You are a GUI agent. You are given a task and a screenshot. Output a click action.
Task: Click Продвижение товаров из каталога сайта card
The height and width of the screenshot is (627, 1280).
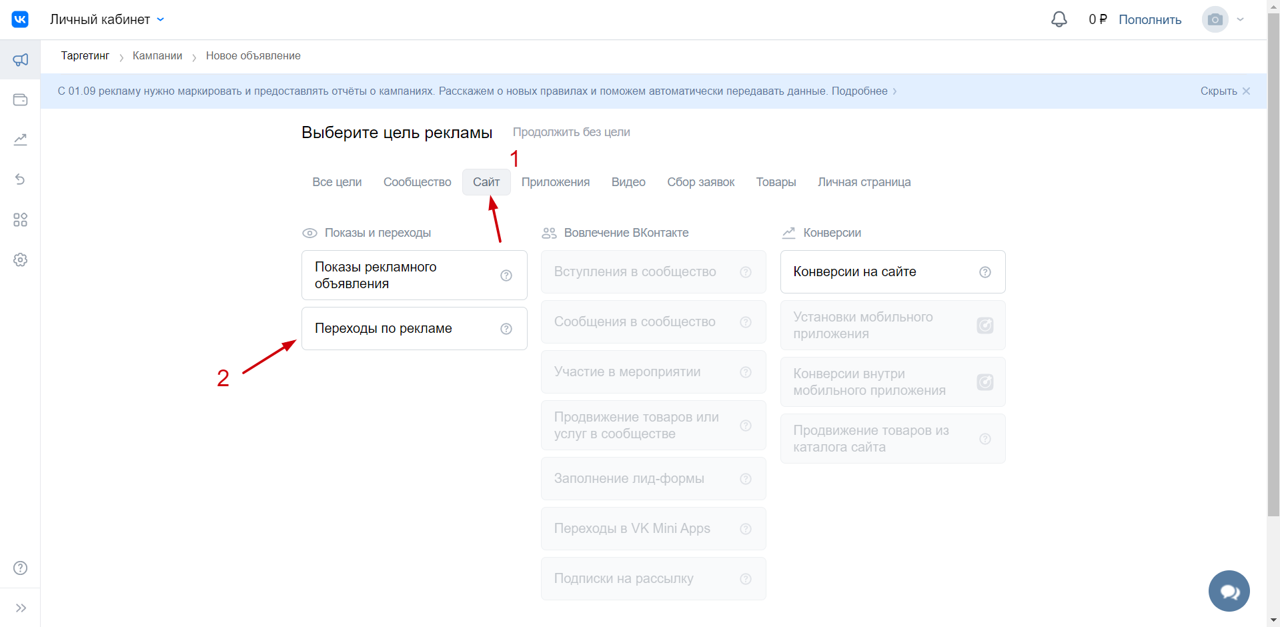tap(892, 439)
